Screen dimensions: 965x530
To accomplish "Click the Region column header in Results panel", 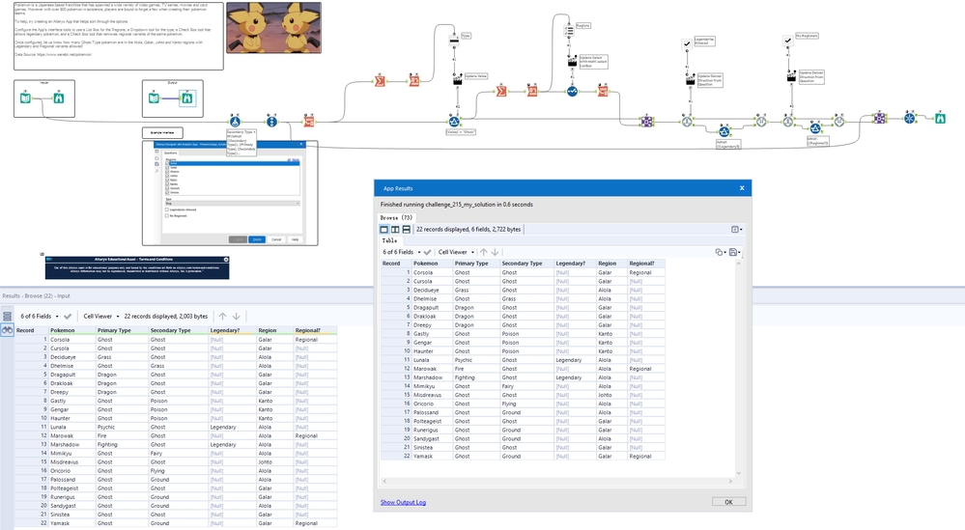I will coord(274,330).
